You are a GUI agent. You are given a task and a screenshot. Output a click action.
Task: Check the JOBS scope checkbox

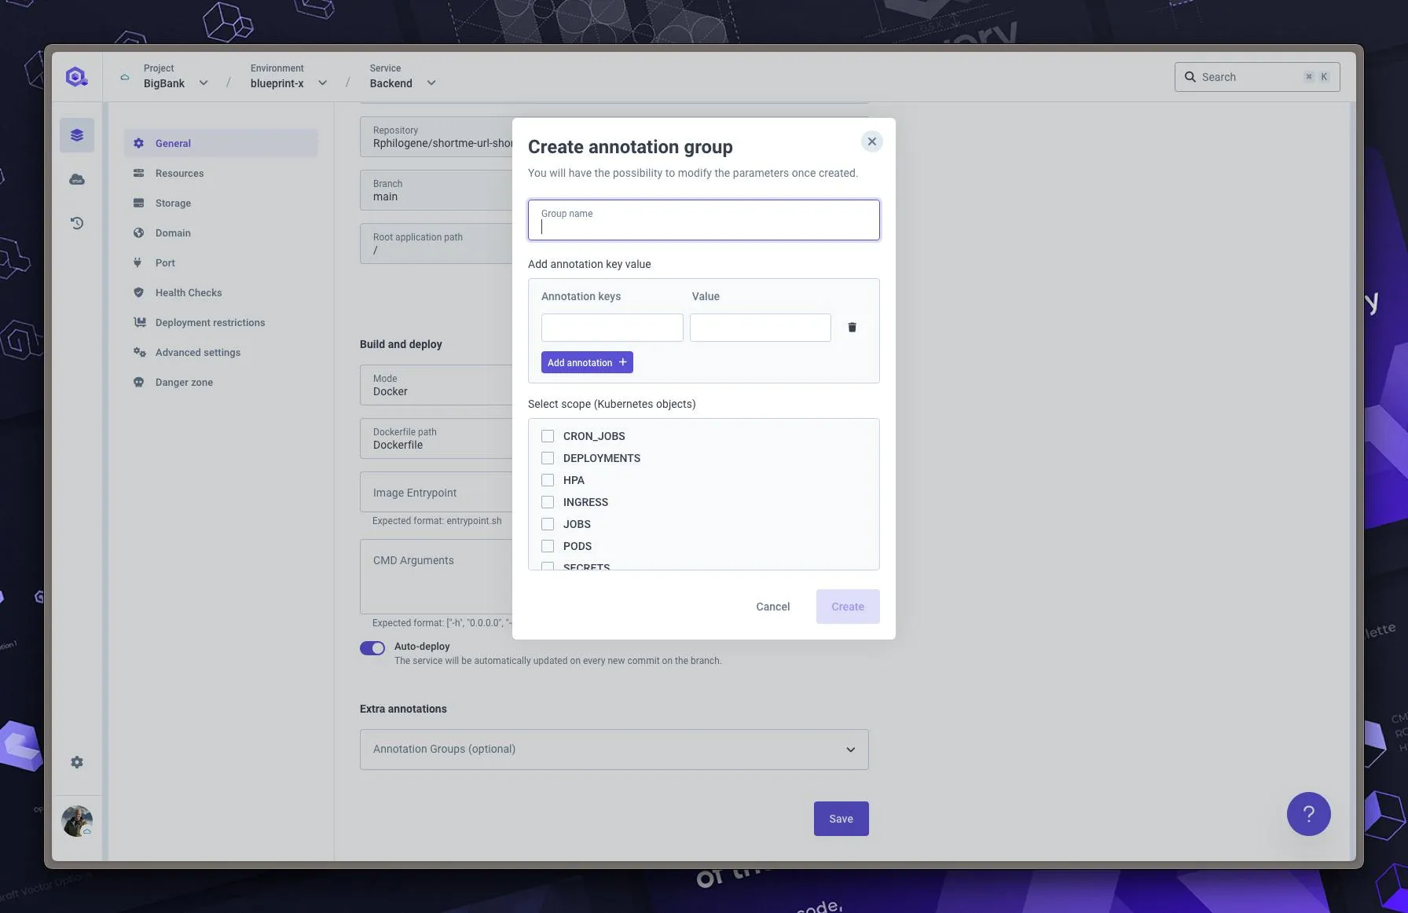click(x=548, y=524)
